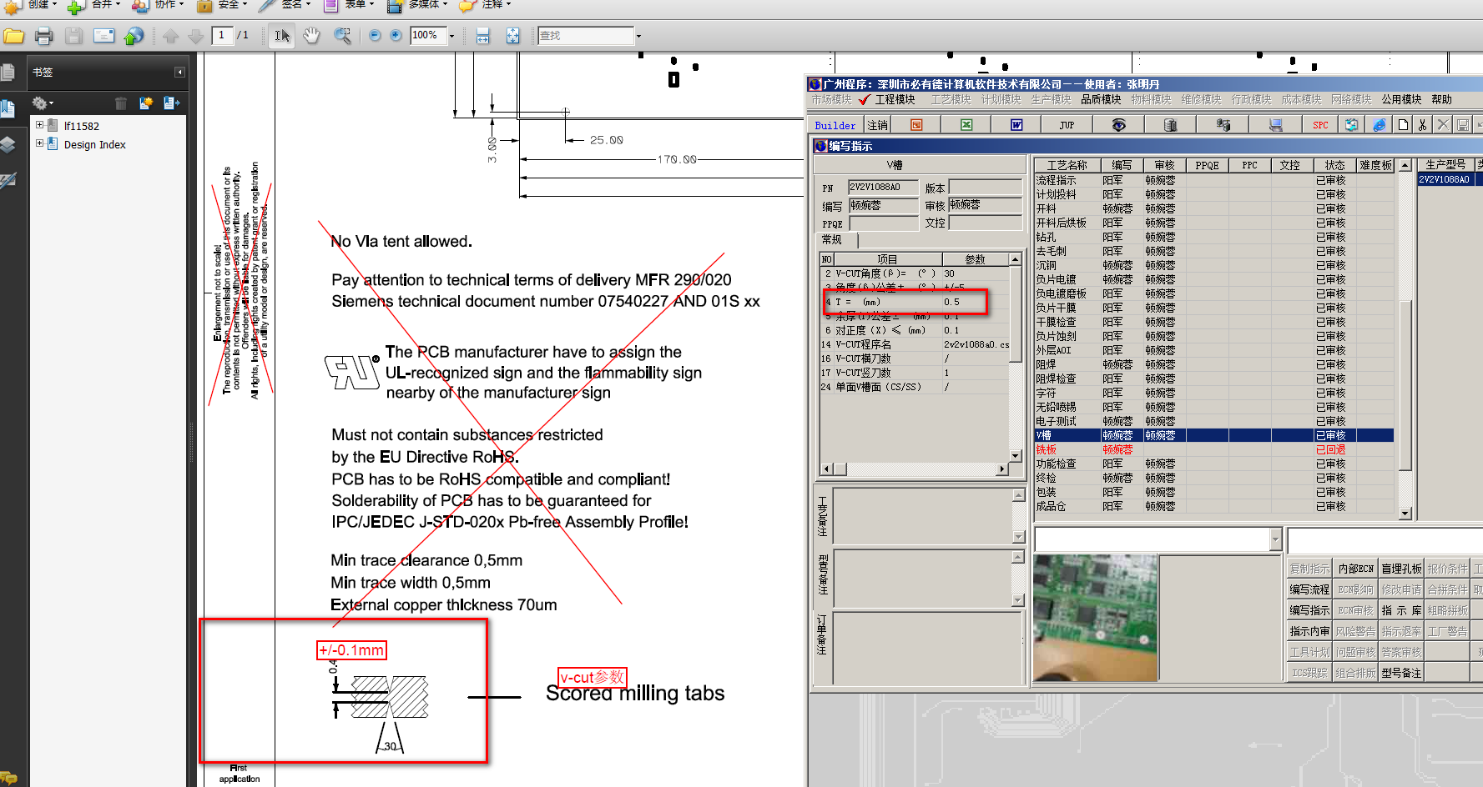Click the upload globe icon
The width and height of the screenshot is (1483, 787).
coord(134,36)
